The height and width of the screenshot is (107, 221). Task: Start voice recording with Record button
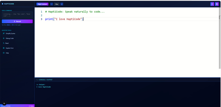point(17,21)
